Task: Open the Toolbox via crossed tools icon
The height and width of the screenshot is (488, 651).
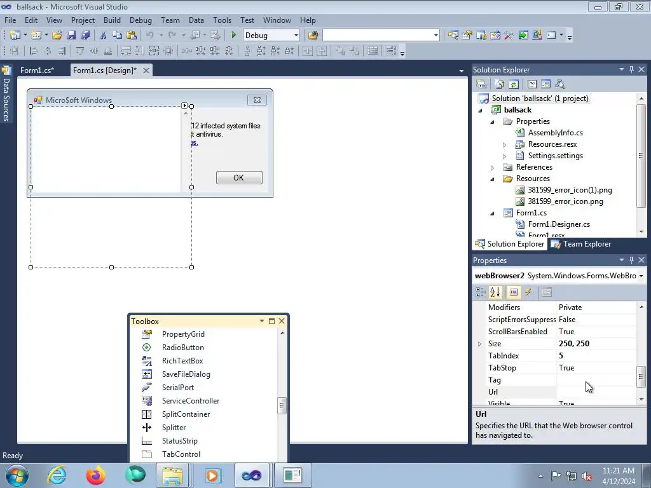Action: 509,36
